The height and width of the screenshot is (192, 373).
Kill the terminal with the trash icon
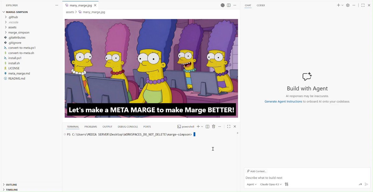(214, 127)
